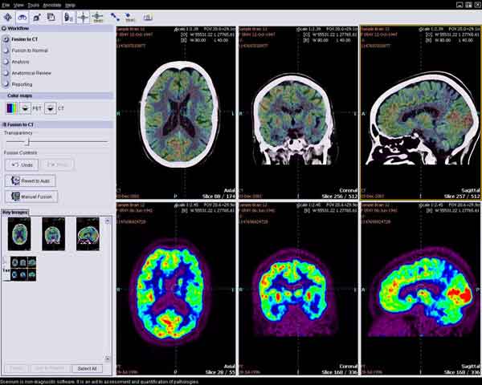Click the rainbow color map icon
The image size is (482, 385).
click(10, 107)
